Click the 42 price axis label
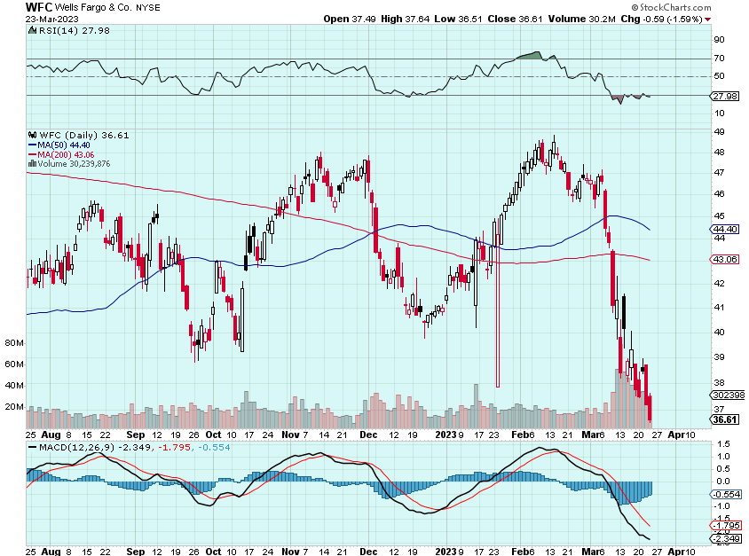Screen dimensions: 749x556 [719, 284]
